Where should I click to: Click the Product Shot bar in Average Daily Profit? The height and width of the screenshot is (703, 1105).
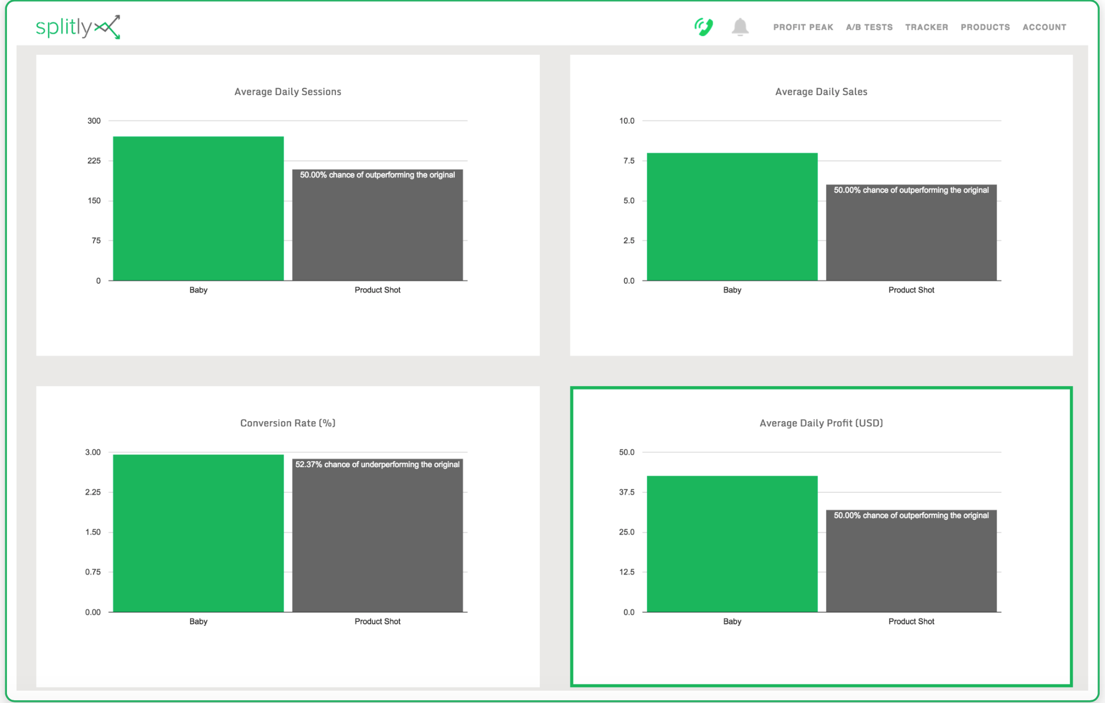tap(911, 561)
